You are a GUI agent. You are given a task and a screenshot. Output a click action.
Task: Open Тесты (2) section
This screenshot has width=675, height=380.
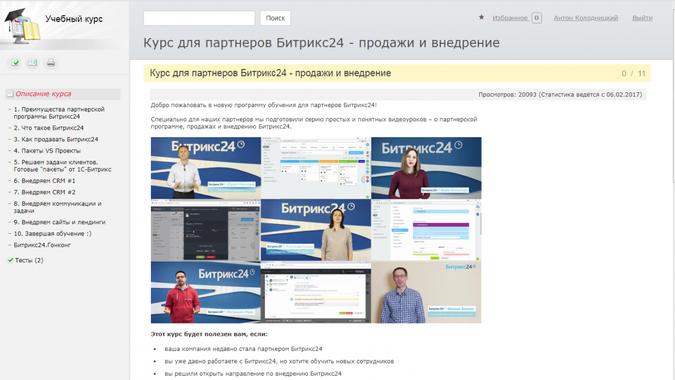coord(29,260)
